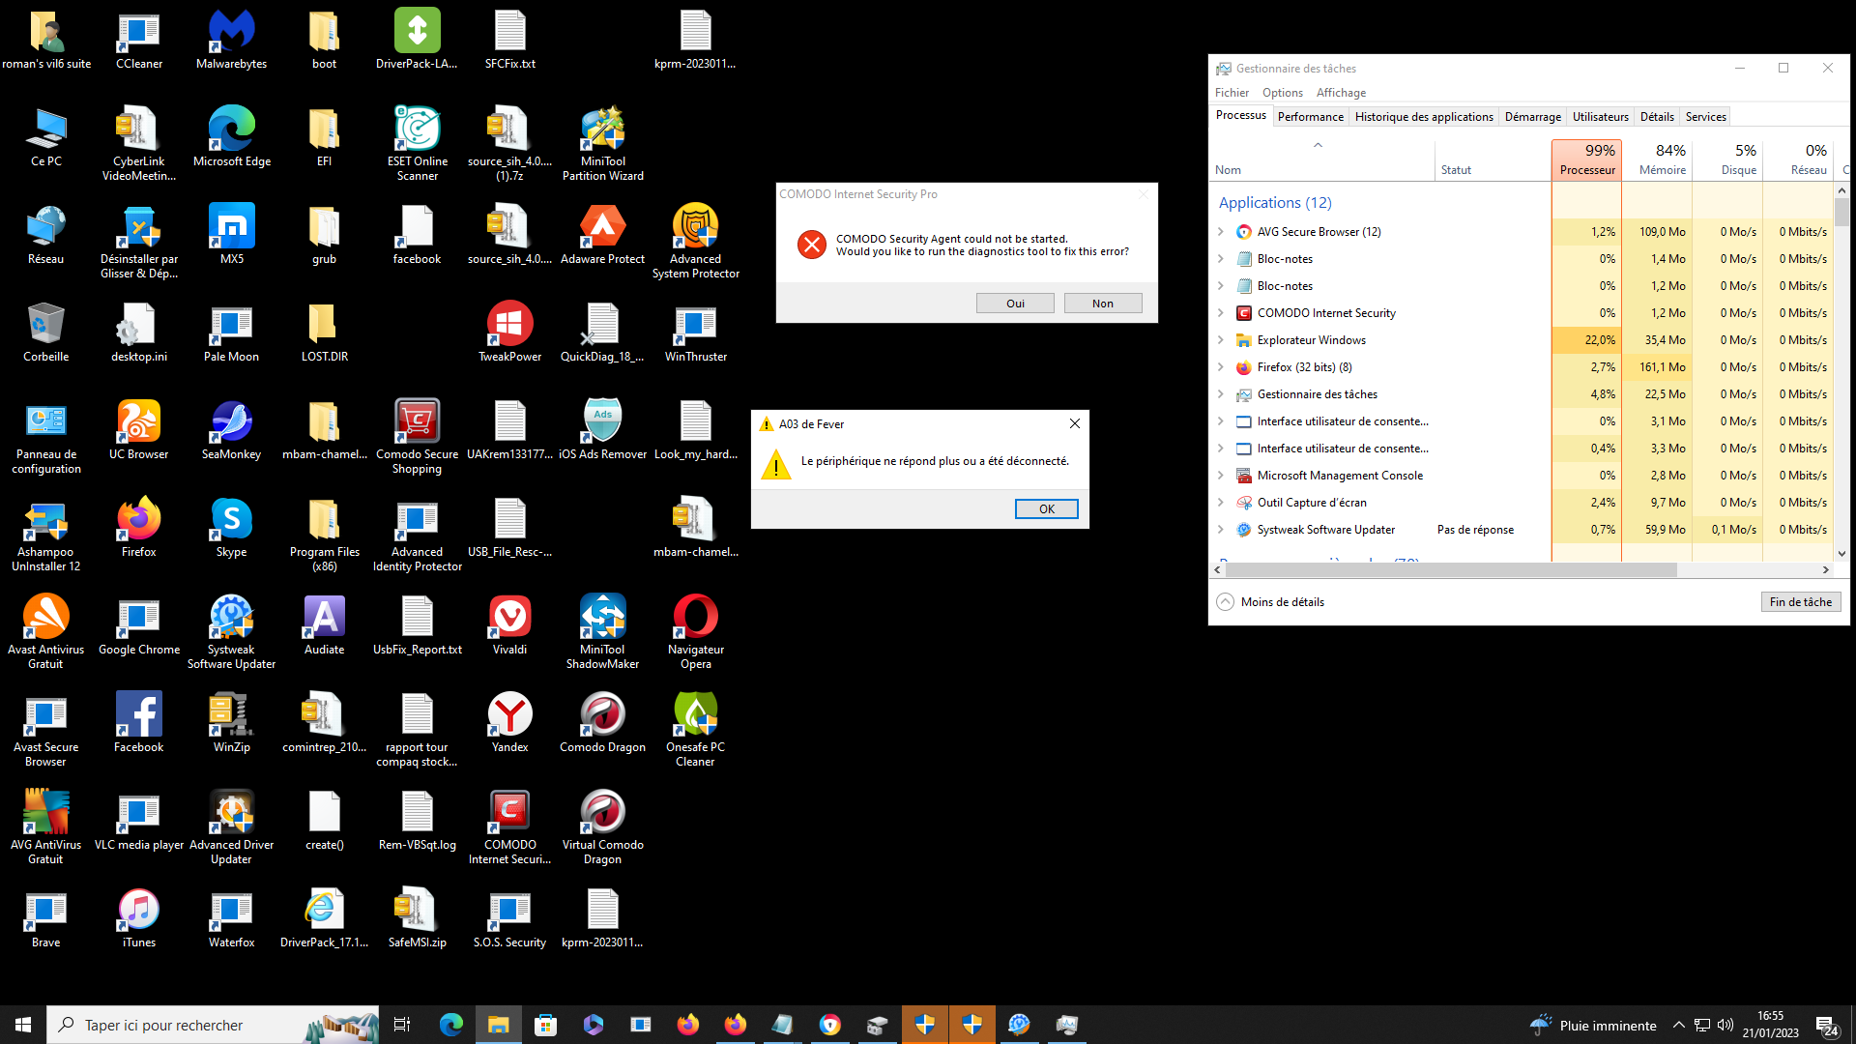Open Microsoft Store from the taskbar
The height and width of the screenshot is (1044, 1856).
(545, 1025)
